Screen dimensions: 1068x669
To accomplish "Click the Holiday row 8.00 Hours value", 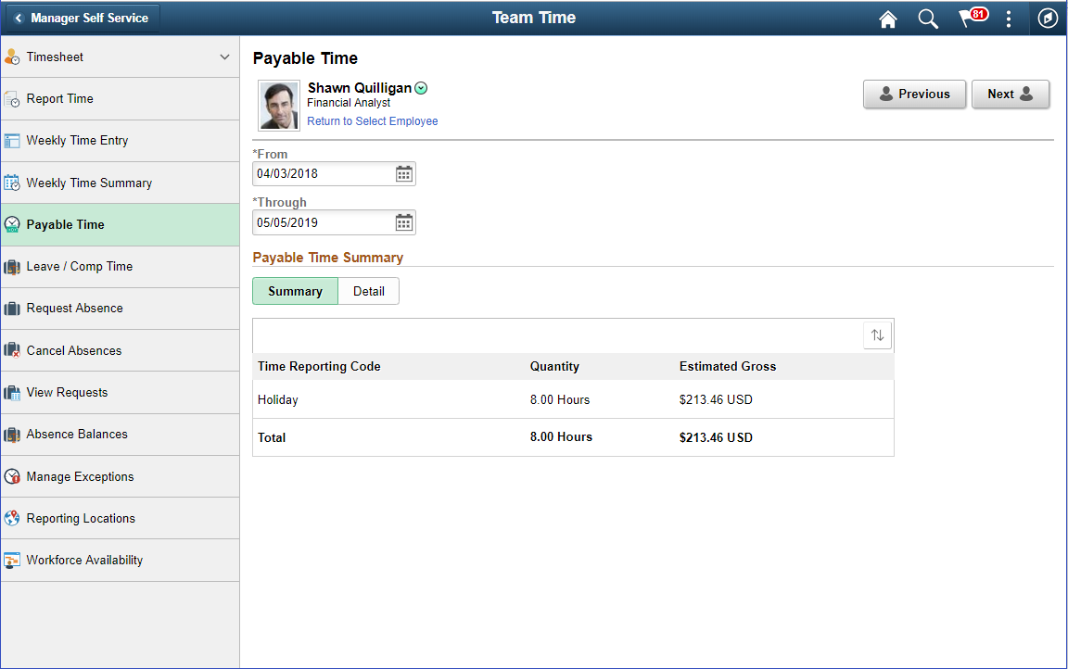I will pos(560,399).
